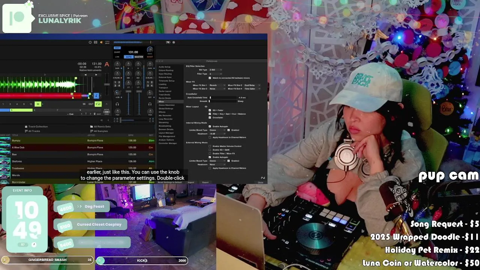This screenshot has height=270, width=480.
Task: Click the double left arrow browser icon
Action: (x=102, y=120)
